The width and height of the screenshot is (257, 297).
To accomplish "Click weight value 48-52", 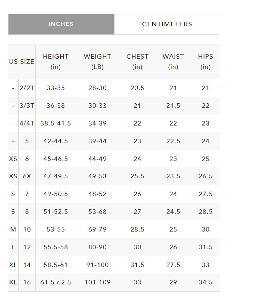I will [x=97, y=194].
